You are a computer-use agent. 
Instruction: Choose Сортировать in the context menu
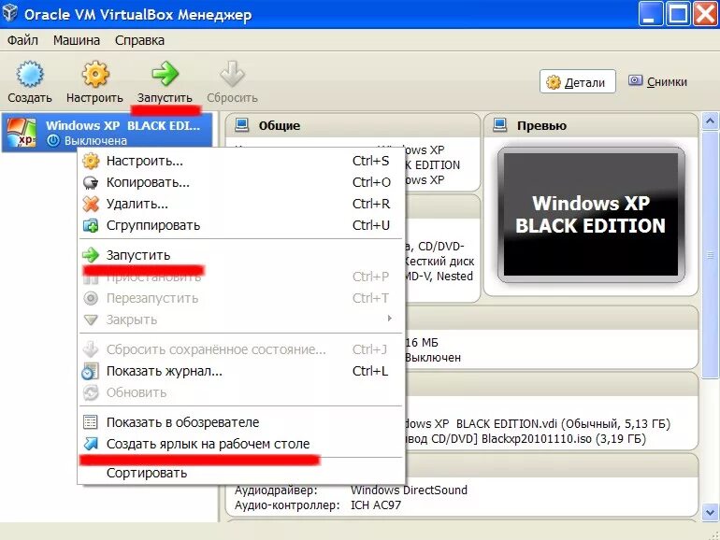pyautogui.click(x=241, y=473)
